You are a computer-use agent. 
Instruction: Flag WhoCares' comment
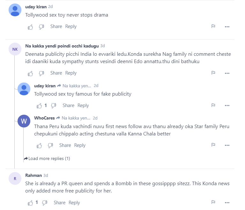pos(213,145)
